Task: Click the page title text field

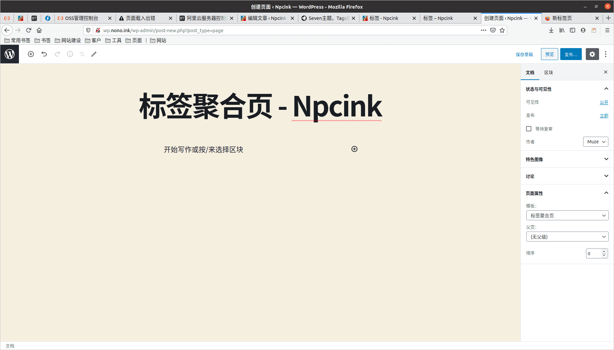Action: coord(261,106)
